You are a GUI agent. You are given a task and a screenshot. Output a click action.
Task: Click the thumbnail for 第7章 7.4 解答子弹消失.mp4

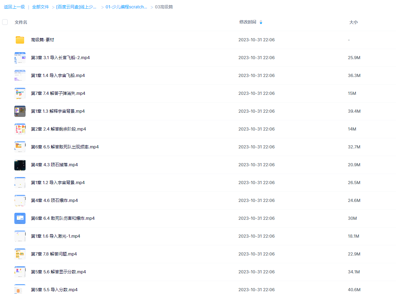click(x=20, y=93)
